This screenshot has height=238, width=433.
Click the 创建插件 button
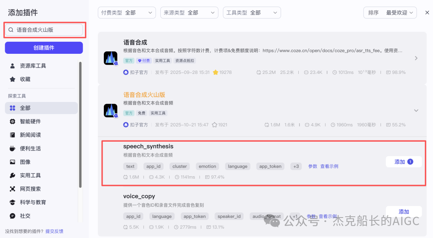coord(44,48)
